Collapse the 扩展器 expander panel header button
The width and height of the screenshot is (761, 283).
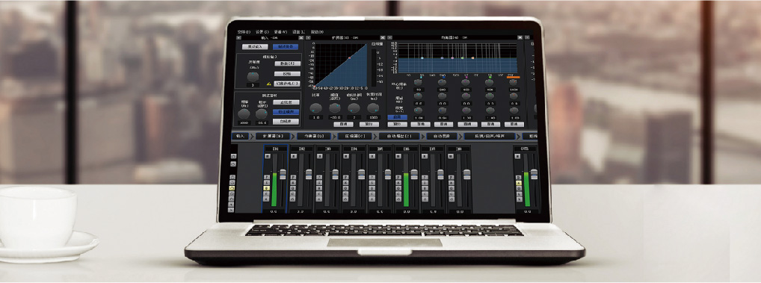[309, 37]
